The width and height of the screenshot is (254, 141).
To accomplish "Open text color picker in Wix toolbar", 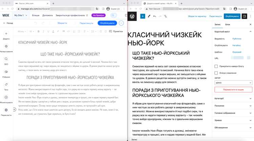I will point(53,31).
